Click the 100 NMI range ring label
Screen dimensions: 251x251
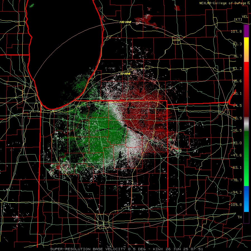125,22
